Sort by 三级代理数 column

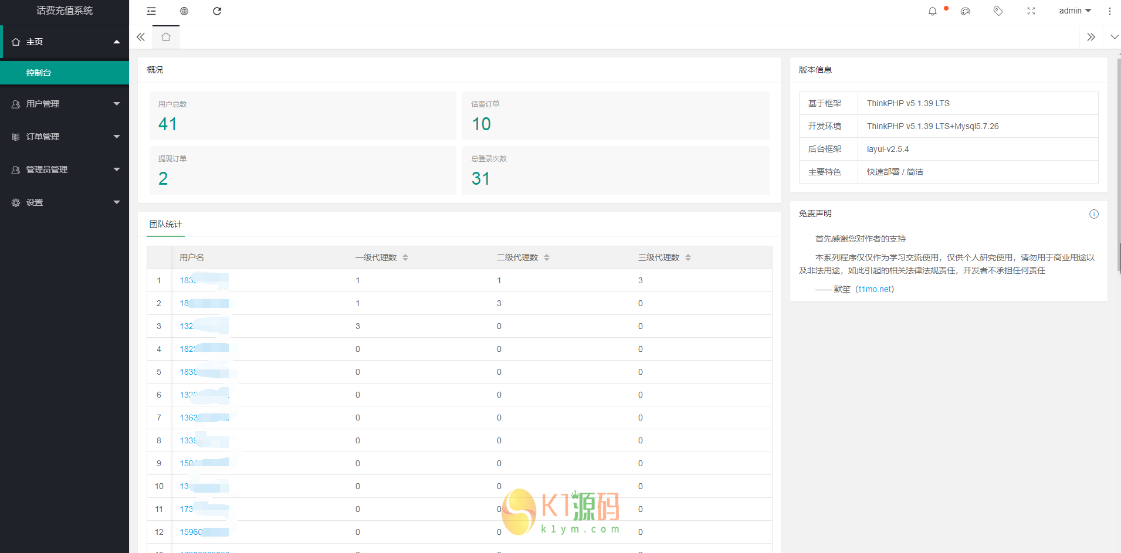[x=688, y=257]
